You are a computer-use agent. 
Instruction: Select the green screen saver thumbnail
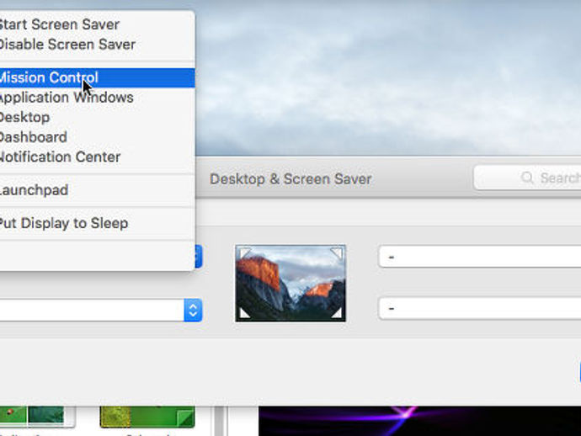(147, 417)
